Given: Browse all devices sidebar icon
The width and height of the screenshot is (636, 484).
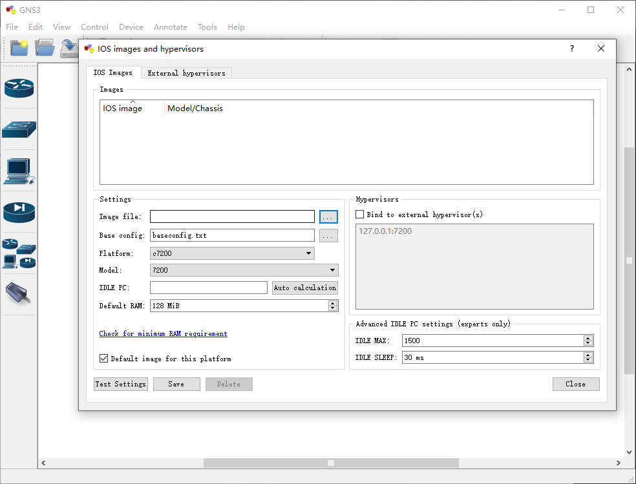Looking at the screenshot, I should point(19,254).
